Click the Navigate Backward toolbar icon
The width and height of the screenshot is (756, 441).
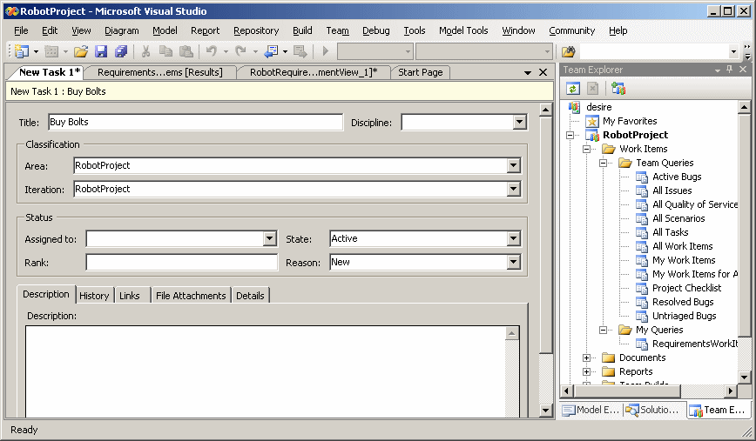(271, 52)
